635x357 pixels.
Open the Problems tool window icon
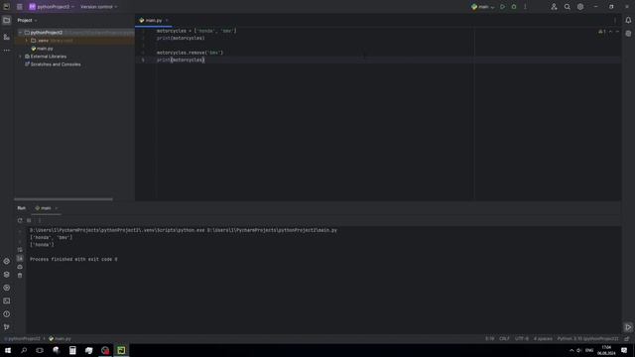point(7,314)
